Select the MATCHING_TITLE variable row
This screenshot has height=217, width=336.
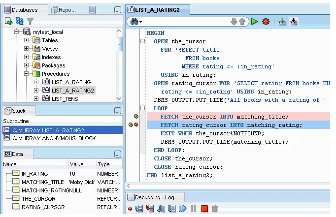[x=63, y=182]
